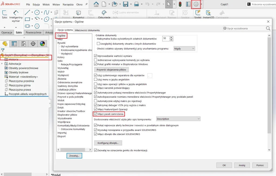Select the Rectangle sketch tool
This screenshot has width=276, height=176.
click(27, 19)
